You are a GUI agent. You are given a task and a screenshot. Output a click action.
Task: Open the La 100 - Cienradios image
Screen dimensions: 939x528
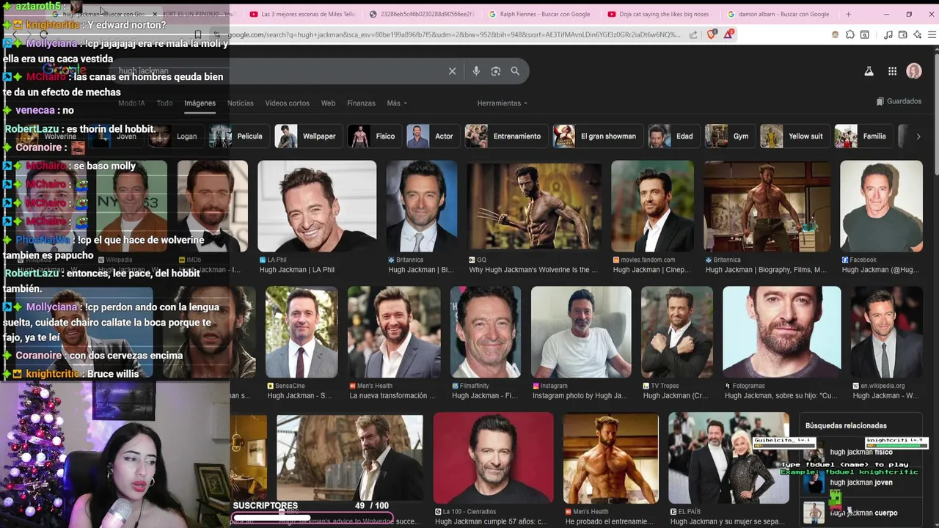click(494, 458)
